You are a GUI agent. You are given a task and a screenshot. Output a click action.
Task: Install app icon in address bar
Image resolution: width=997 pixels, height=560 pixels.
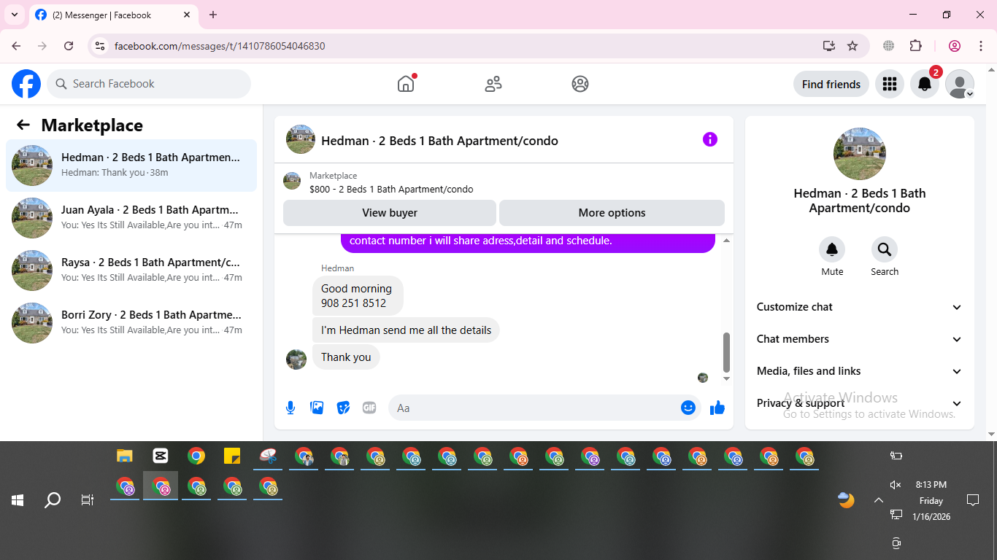pos(828,46)
